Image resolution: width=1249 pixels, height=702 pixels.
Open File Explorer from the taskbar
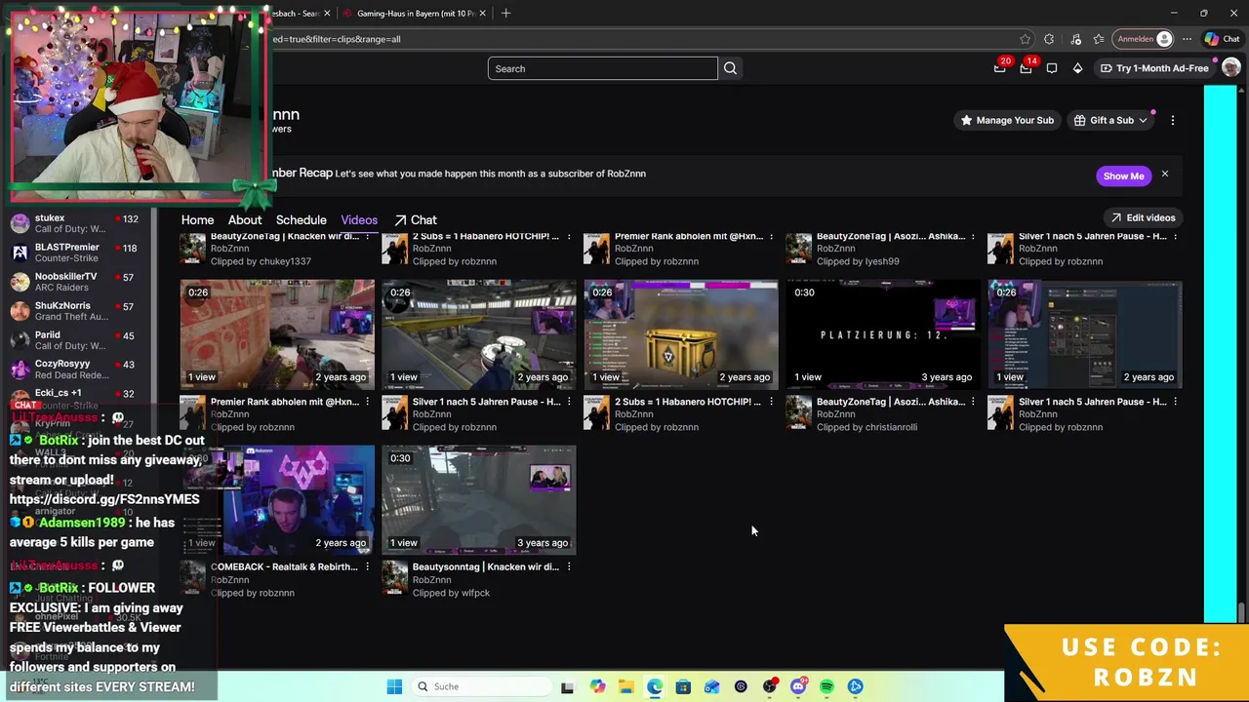coord(625,686)
